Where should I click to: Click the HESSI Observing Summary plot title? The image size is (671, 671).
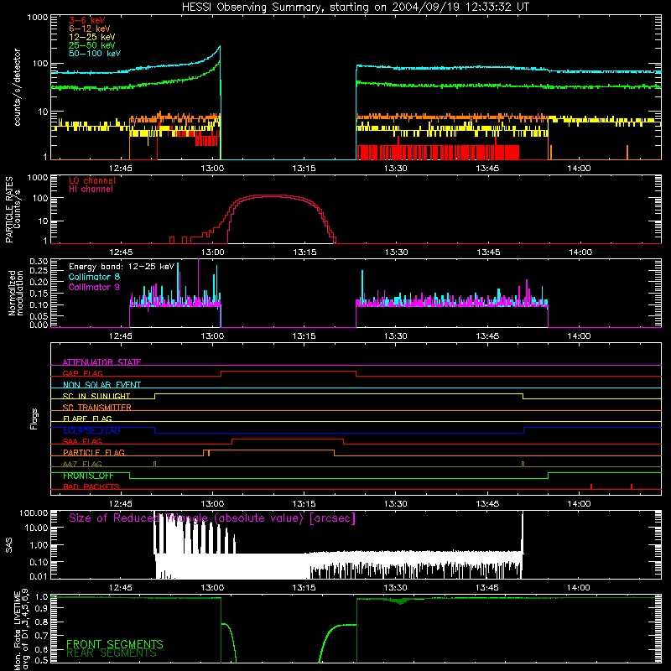point(355,8)
